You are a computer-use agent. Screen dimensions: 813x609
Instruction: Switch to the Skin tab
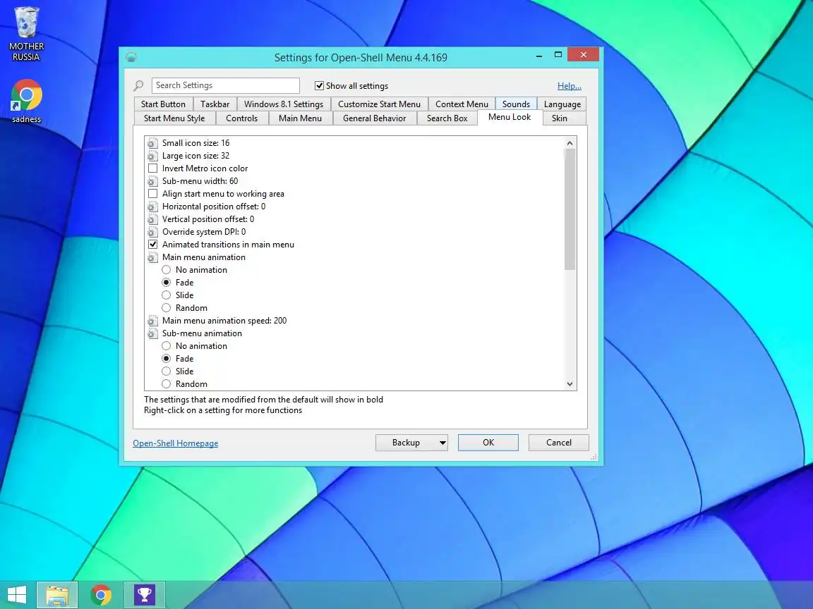560,118
